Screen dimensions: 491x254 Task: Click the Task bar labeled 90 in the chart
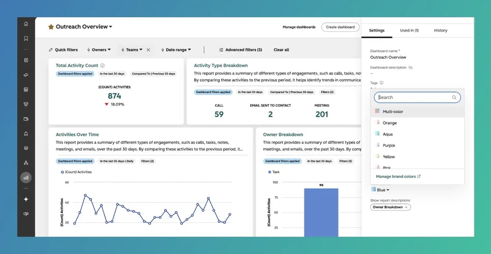point(321,213)
